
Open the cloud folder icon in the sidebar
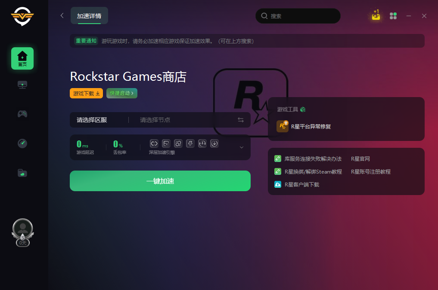pyautogui.click(x=22, y=173)
